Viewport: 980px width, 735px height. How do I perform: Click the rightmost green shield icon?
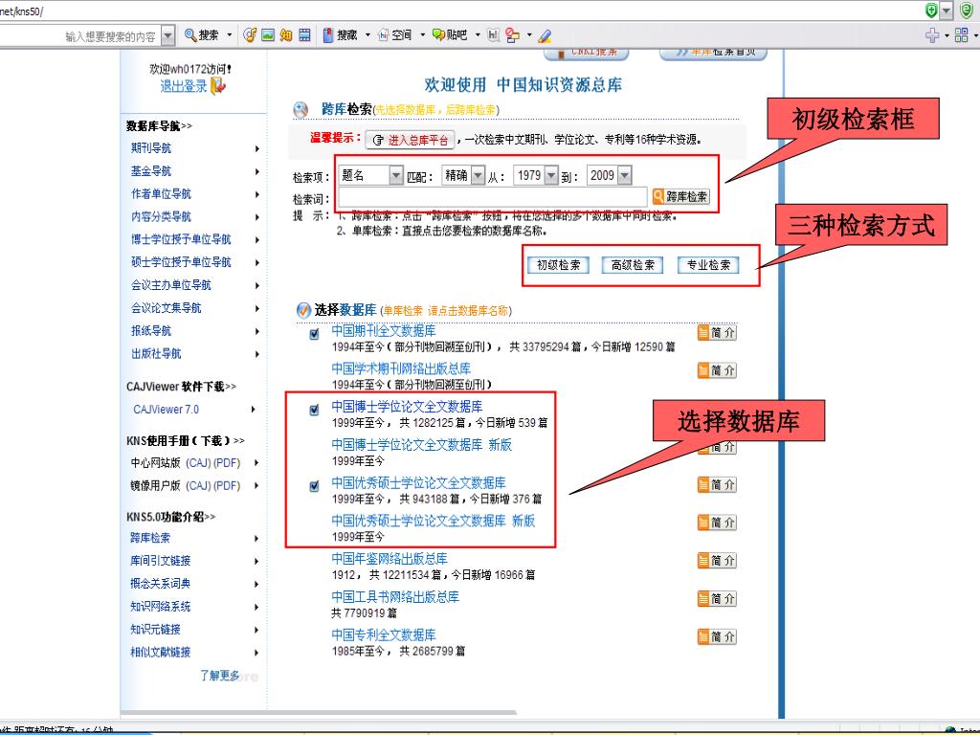tap(967, 10)
